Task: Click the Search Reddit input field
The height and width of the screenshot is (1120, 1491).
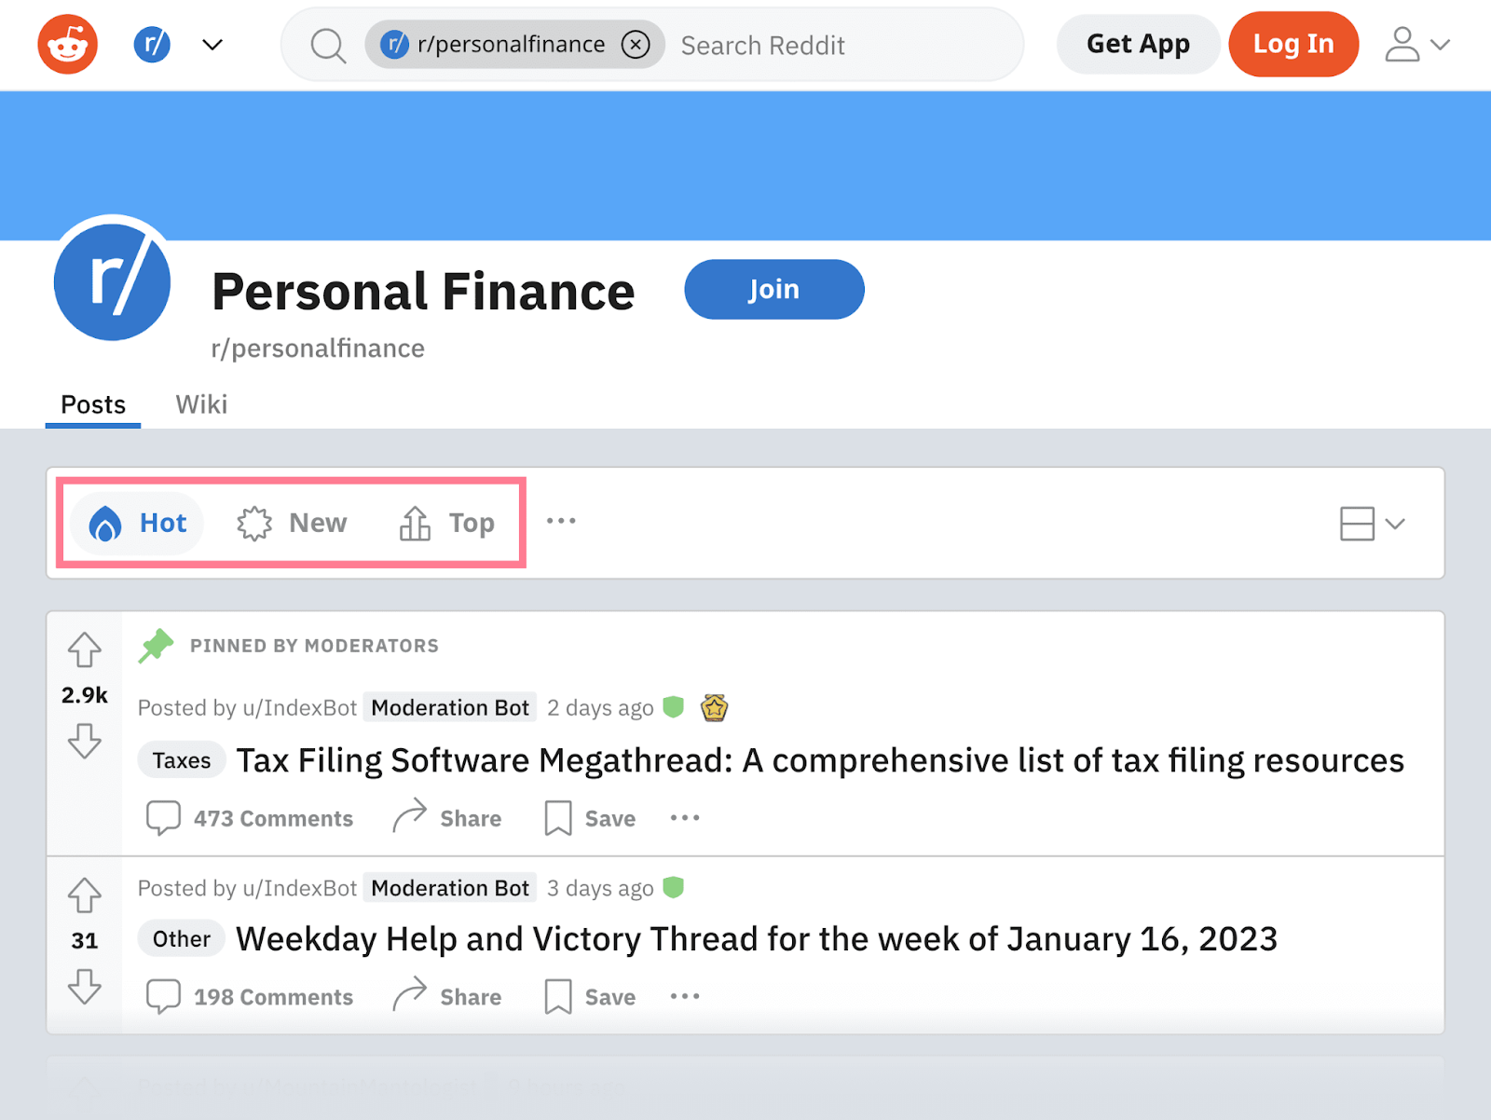Action: [839, 46]
